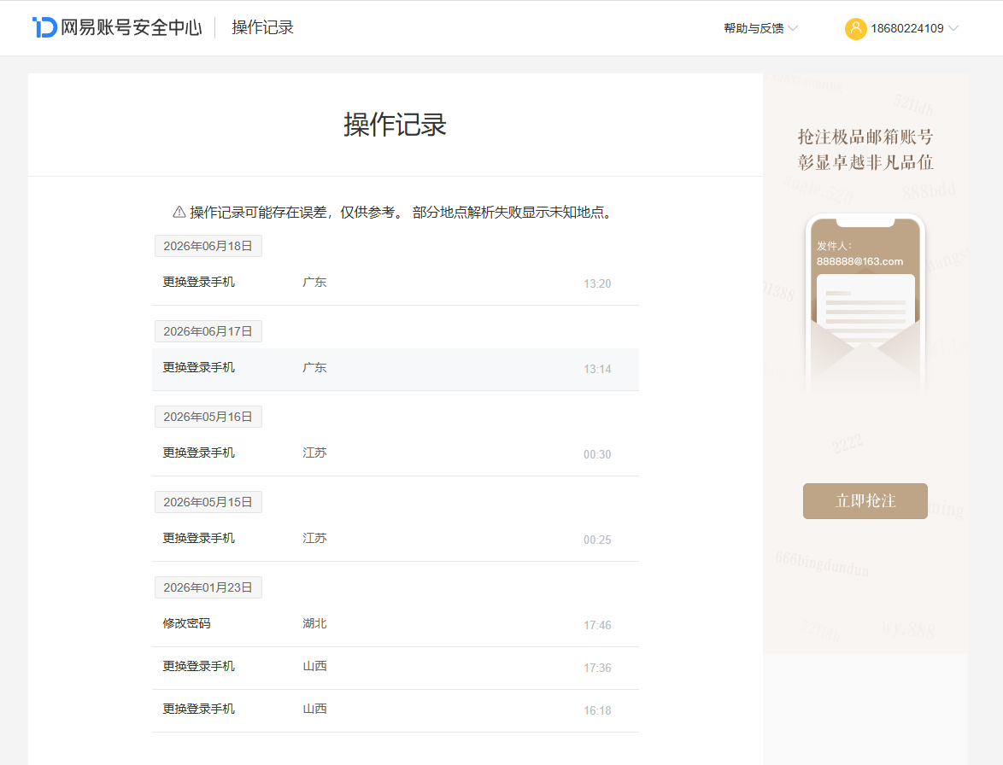This screenshot has height=765, width=1003.
Task: Click the 广东 location on June 17
Action: (314, 367)
